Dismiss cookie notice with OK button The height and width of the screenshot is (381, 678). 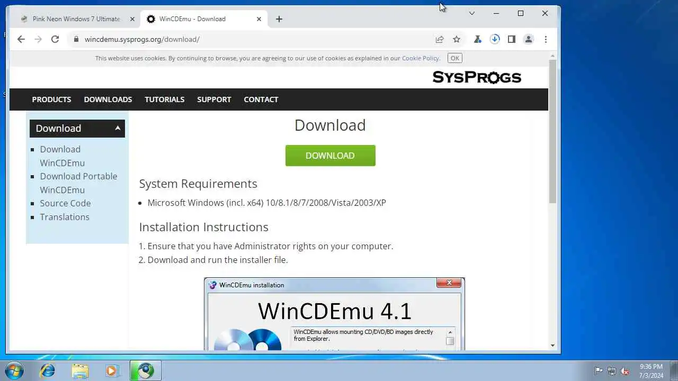[x=454, y=58]
